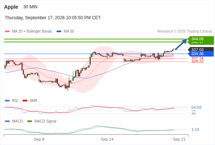
Task: Click the Sep 8 date axis label
Action: click(x=39, y=139)
